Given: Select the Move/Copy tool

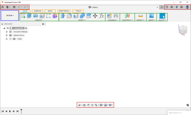Looking at the screenshot, I should point(95,16).
